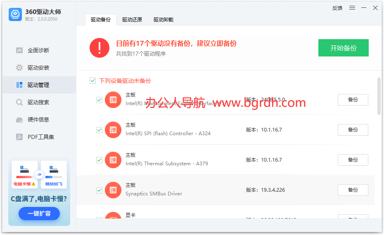Image resolution: width=384 pixels, height=235 pixels.
Task: Click the 共找到17个驱动程序 text
Action: (141, 54)
